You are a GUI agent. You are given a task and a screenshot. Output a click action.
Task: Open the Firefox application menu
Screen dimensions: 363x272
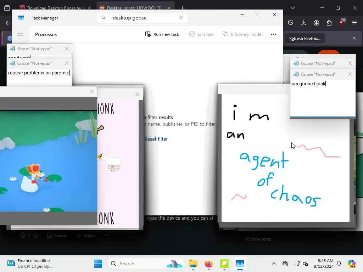(354, 23)
